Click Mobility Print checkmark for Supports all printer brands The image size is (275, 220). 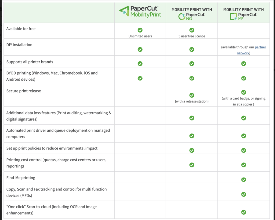(140, 63)
